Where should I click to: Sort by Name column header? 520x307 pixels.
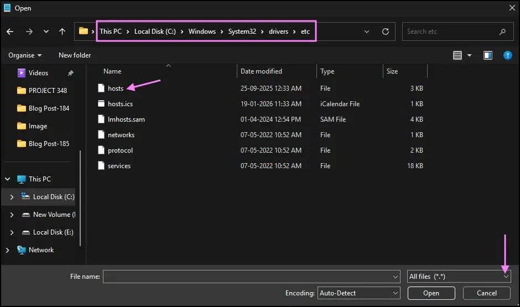[x=112, y=71]
